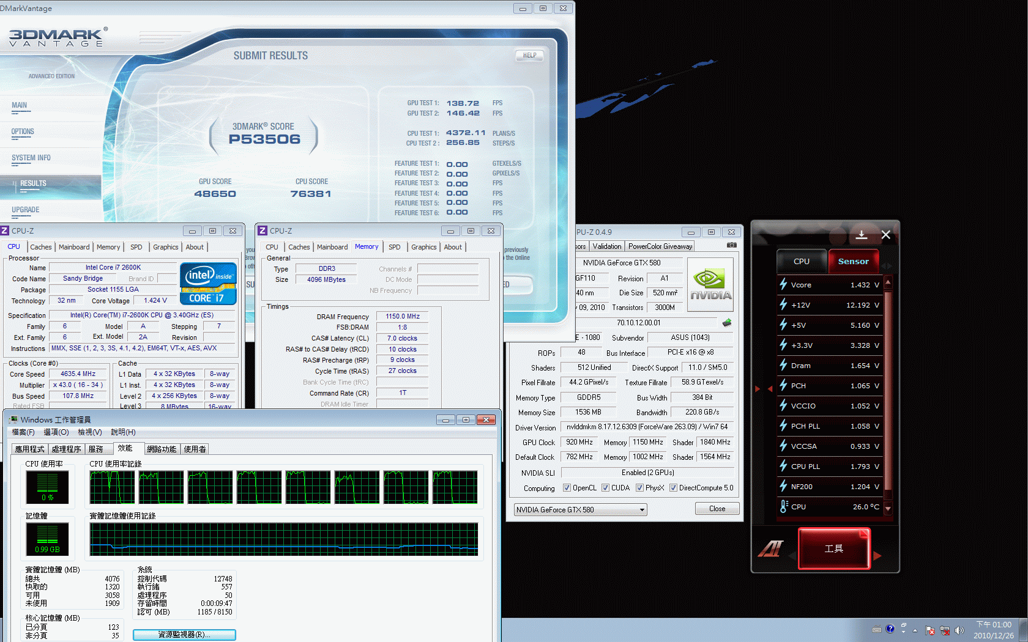Viewport: 1028px width, 642px height.
Task: Go to MAIN in 3DMark Vantage sidebar
Action: 20,105
